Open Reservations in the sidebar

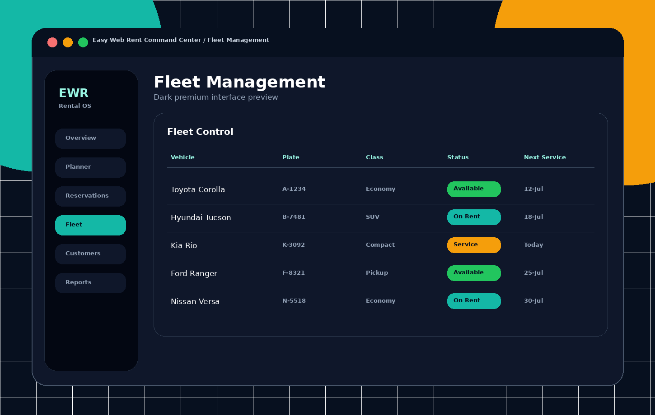click(x=90, y=196)
